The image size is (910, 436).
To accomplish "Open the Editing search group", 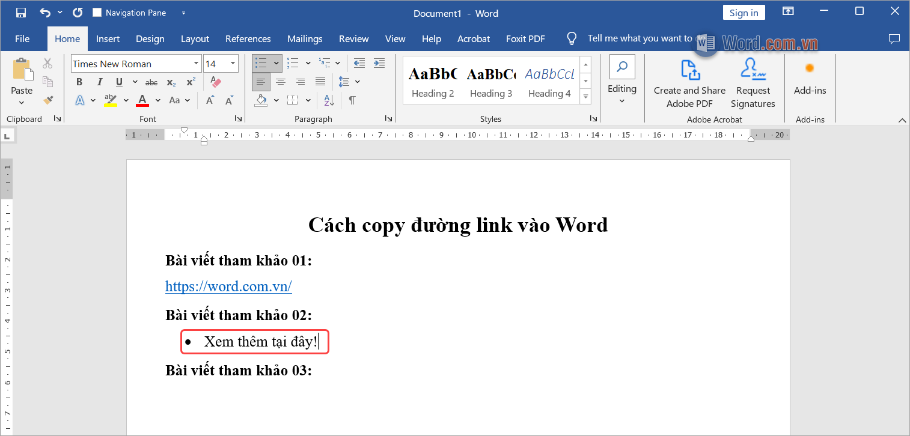I will click(622, 79).
